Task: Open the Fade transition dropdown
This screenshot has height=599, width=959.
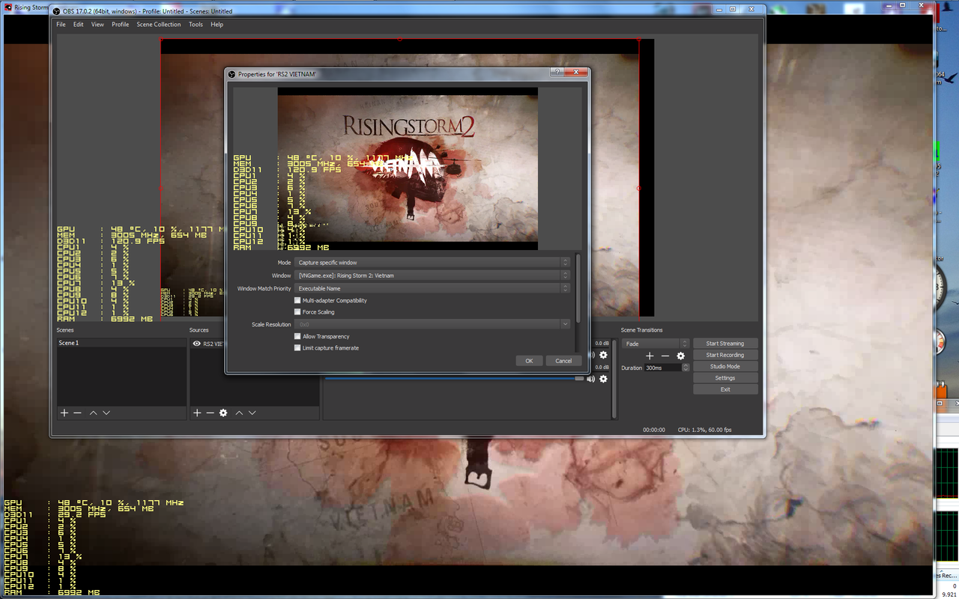Action: [655, 344]
